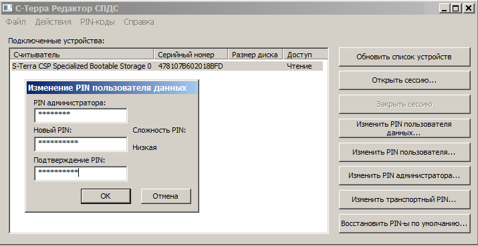The image size is (478, 246).
Task: Select the S-Terra CSP Specialized Bootable Storage row
Action: pos(167,66)
